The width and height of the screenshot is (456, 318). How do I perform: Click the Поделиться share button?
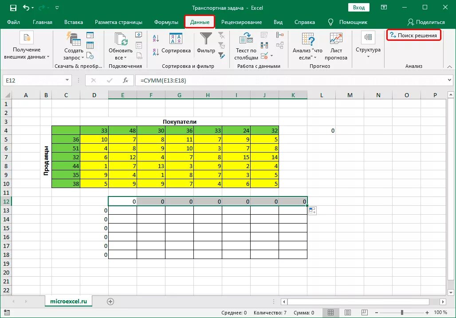click(x=426, y=22)
